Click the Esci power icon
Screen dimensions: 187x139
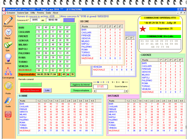click(8, 114)
